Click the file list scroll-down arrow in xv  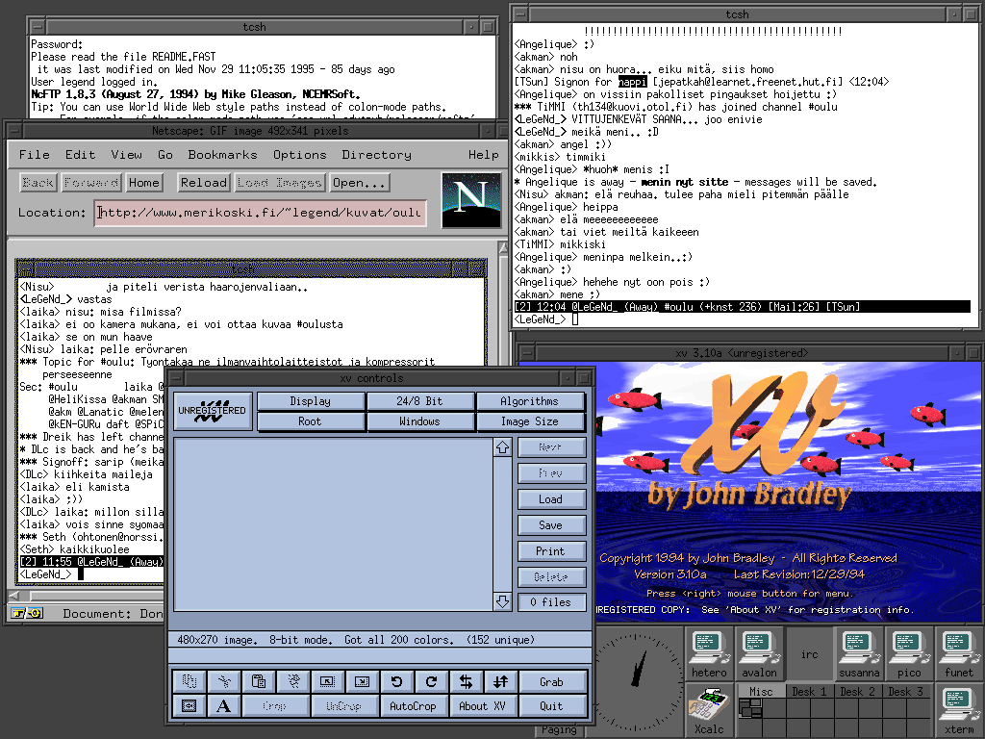(502, 601)
